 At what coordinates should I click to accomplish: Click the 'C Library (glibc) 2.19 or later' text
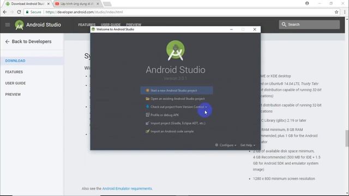[283, 120]
